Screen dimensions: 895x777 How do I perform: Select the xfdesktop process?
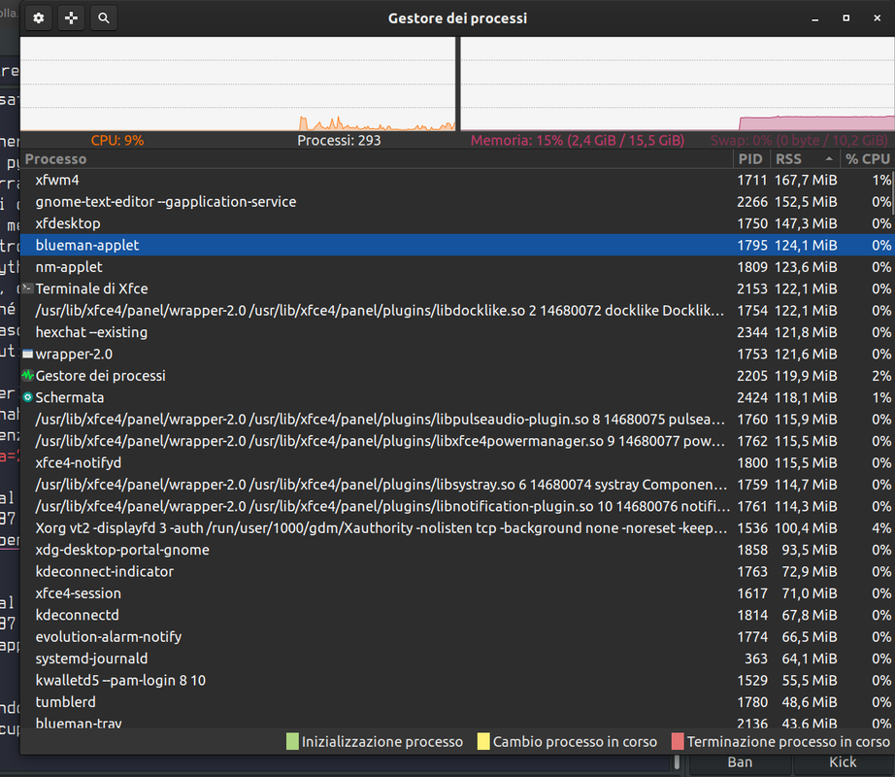pyautogui.click(x=456, y=223)
